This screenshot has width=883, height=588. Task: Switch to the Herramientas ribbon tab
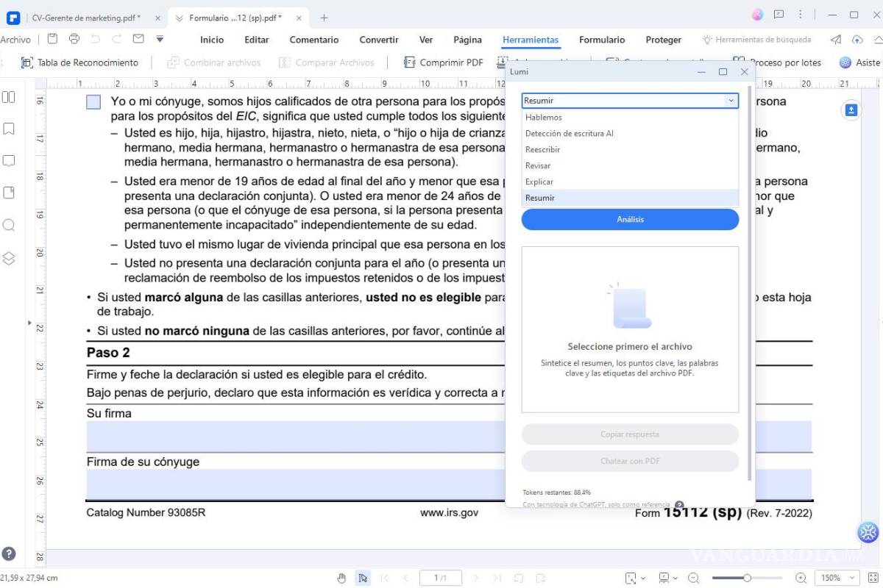pyautogui.click(x=530, y=39)
